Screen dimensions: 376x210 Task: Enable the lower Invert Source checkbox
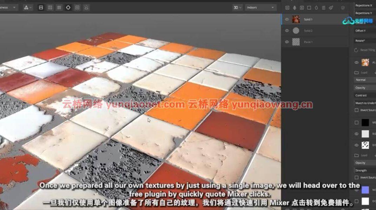357,177
